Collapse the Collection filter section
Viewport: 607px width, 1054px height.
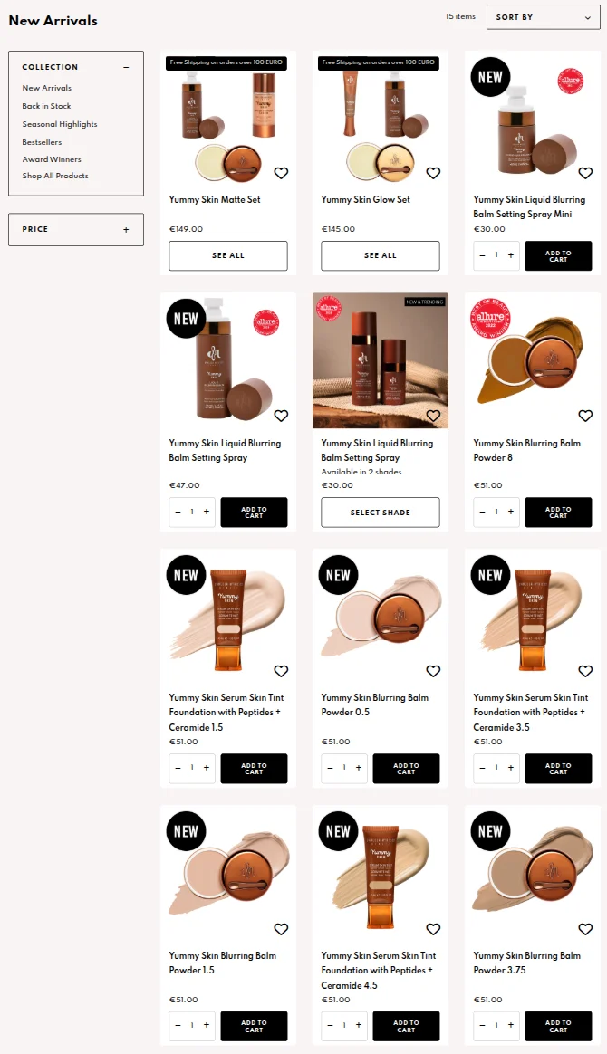pyautogui.click(x=126, y=67)
